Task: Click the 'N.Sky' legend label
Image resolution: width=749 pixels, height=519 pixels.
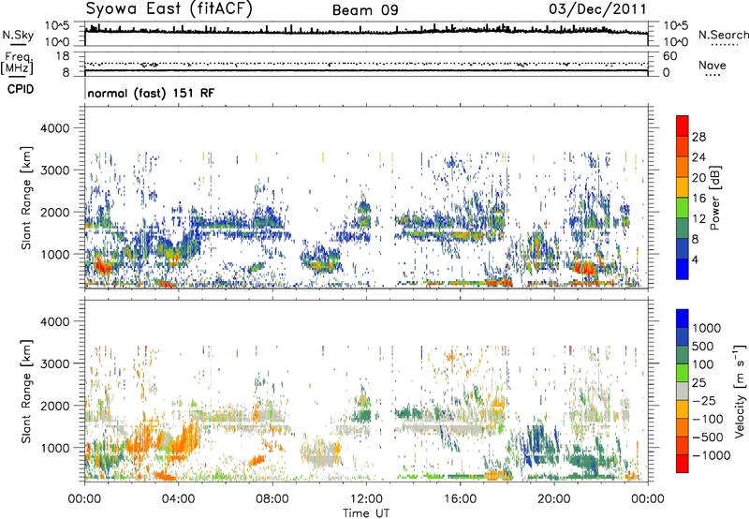Action: coord(18,35)
